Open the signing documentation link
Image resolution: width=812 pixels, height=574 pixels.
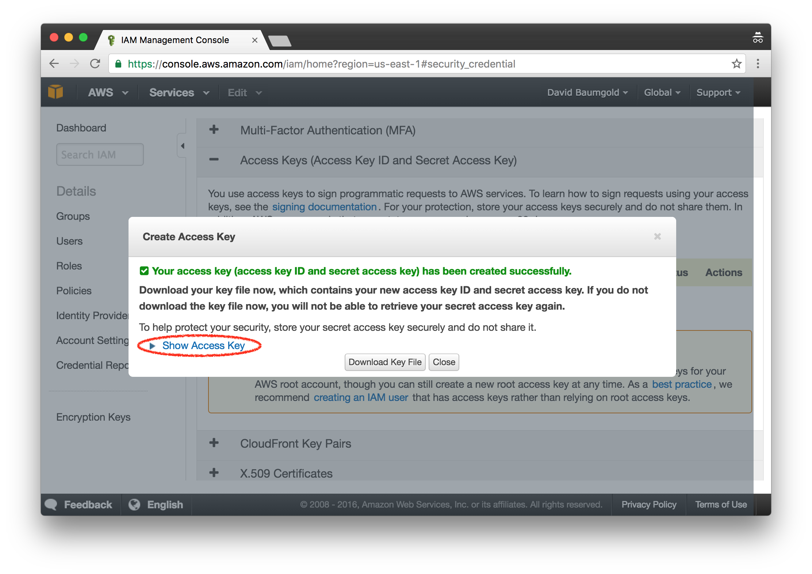(x=325, y=207)
